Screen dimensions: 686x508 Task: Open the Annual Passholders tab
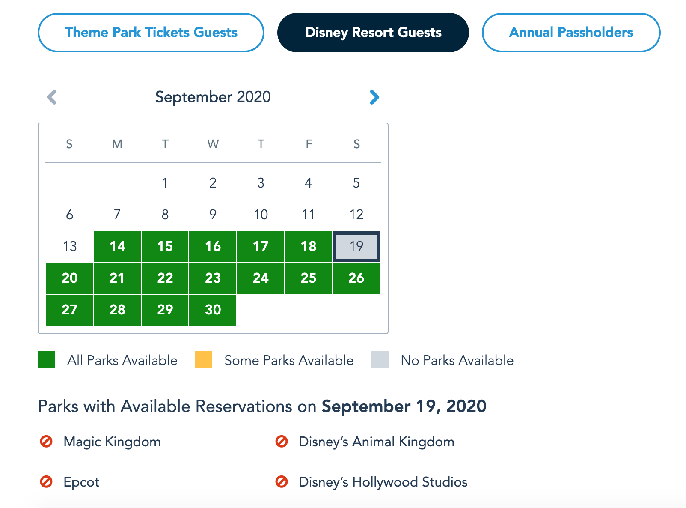tap(571, 33)
